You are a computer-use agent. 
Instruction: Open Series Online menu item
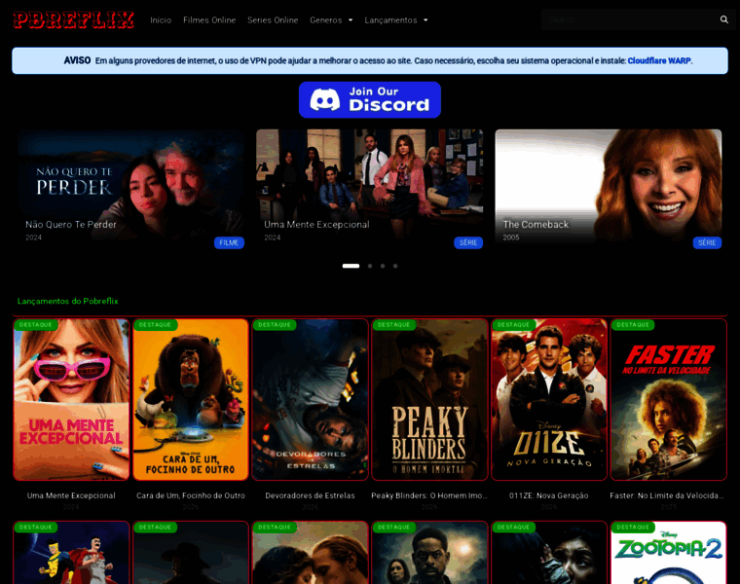point(273,19)
